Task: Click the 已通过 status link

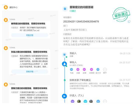Action: pos(73,11)
